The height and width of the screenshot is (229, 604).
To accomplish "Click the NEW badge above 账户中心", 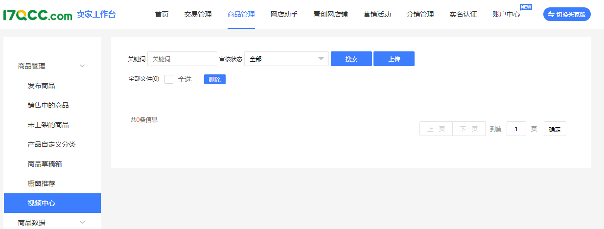I will [x=526, y=7].
